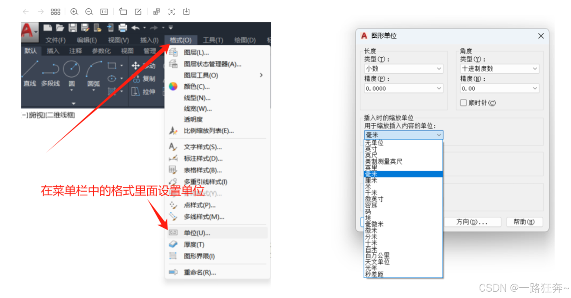
Task: Select the 多段线 polyline tool
Action: point(50,74)
